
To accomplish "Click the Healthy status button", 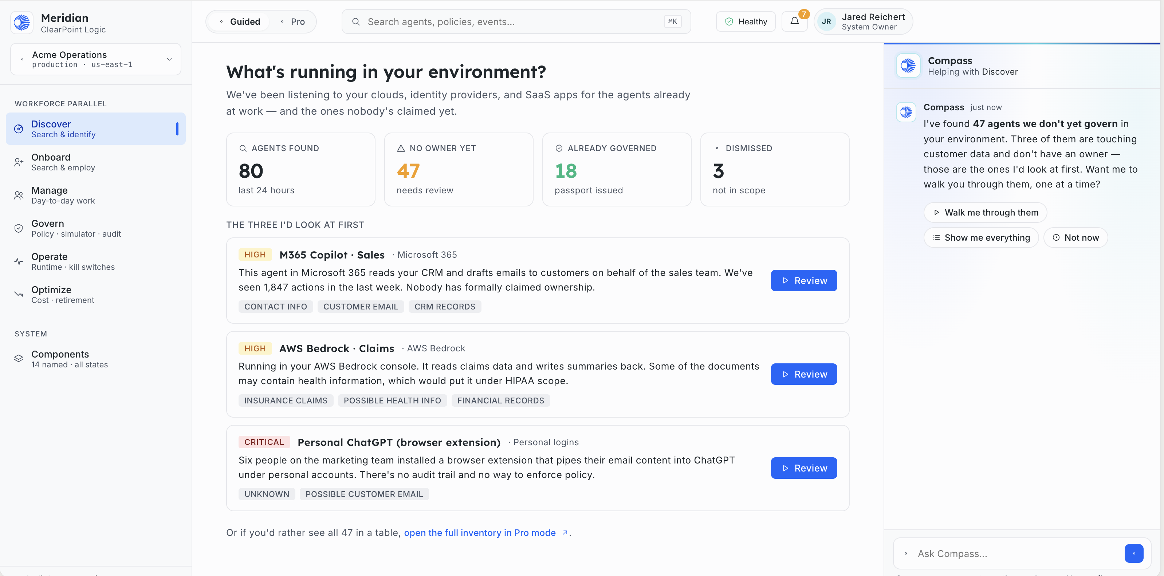I will [746, 21].
